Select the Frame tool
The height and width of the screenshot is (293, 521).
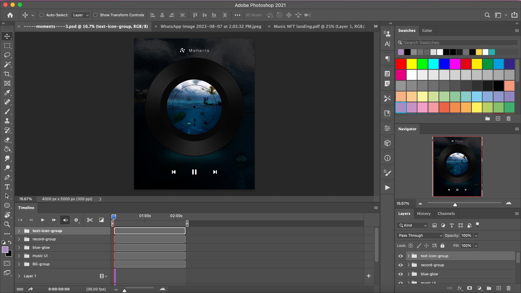(7, 83)
